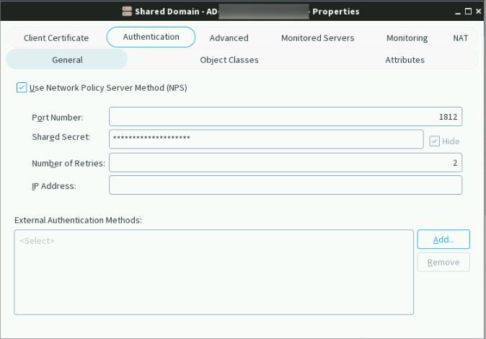This screenshot has width=486, height=339.
Task: Click the Remove button
Action: click(x=443, y=262)
